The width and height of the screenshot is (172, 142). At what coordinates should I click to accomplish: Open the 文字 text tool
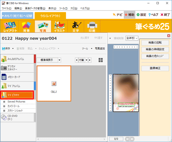tap(76, 26)
